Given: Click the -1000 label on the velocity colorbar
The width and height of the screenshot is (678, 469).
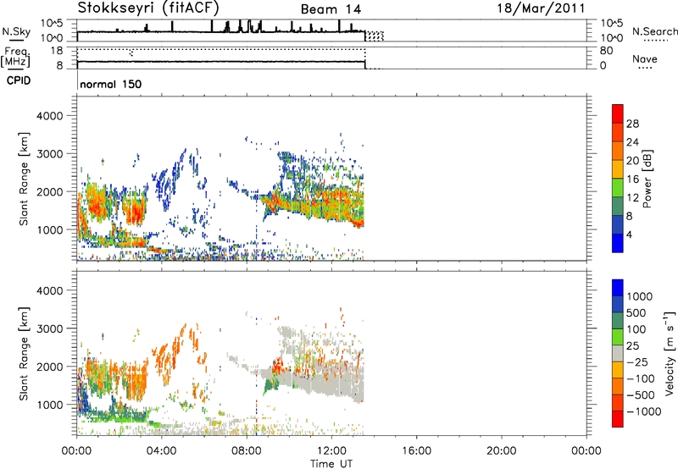Looking at the screenshot, I should (643, 411).
